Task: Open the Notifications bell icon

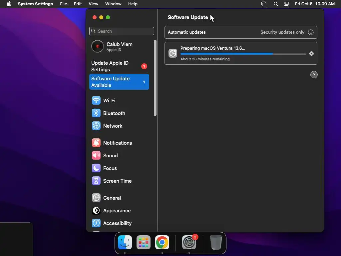Action: click(x=96, y=143)
